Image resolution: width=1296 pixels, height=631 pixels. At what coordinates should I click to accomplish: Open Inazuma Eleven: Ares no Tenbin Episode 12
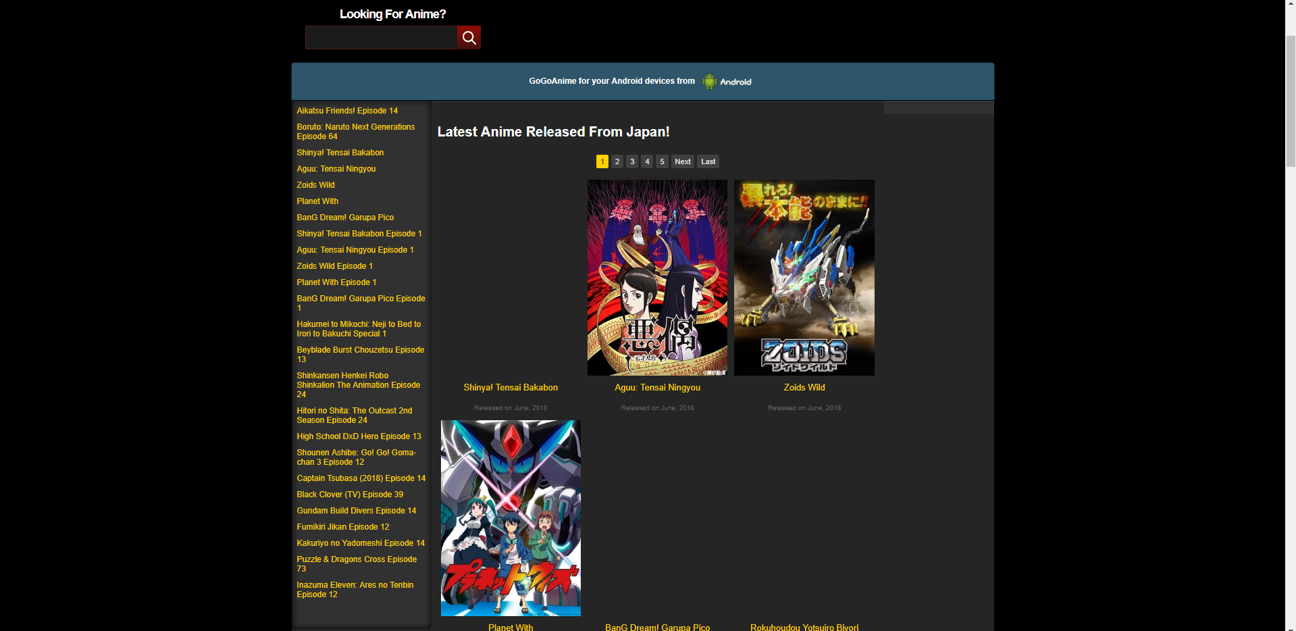355,590
